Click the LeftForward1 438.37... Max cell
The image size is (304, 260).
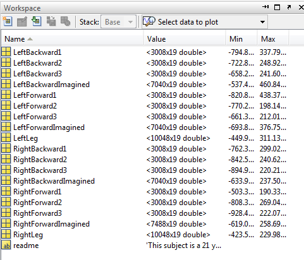(273, 95)
